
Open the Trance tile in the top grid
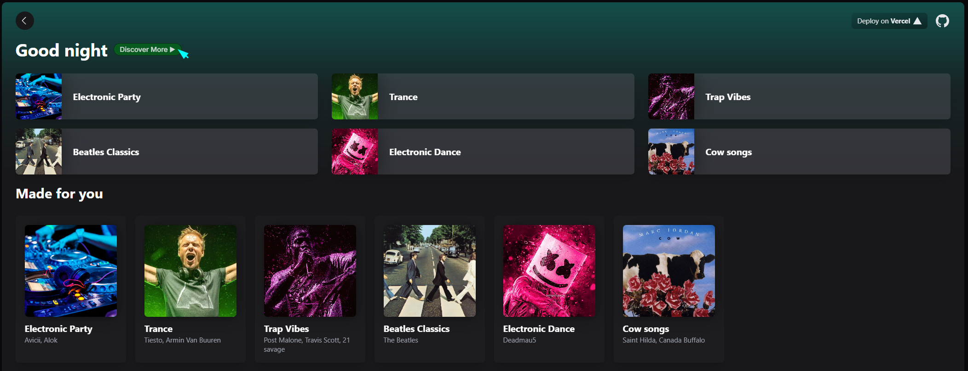483,97
